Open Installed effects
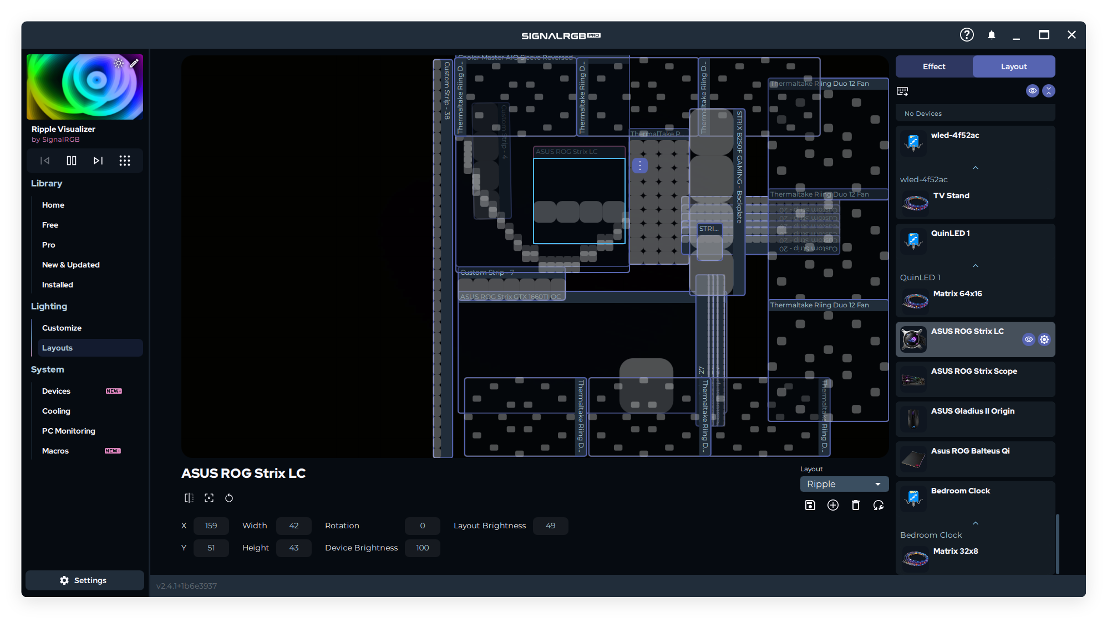The height and width of the screenshot is (618, 1107). (x=58, y=285)
